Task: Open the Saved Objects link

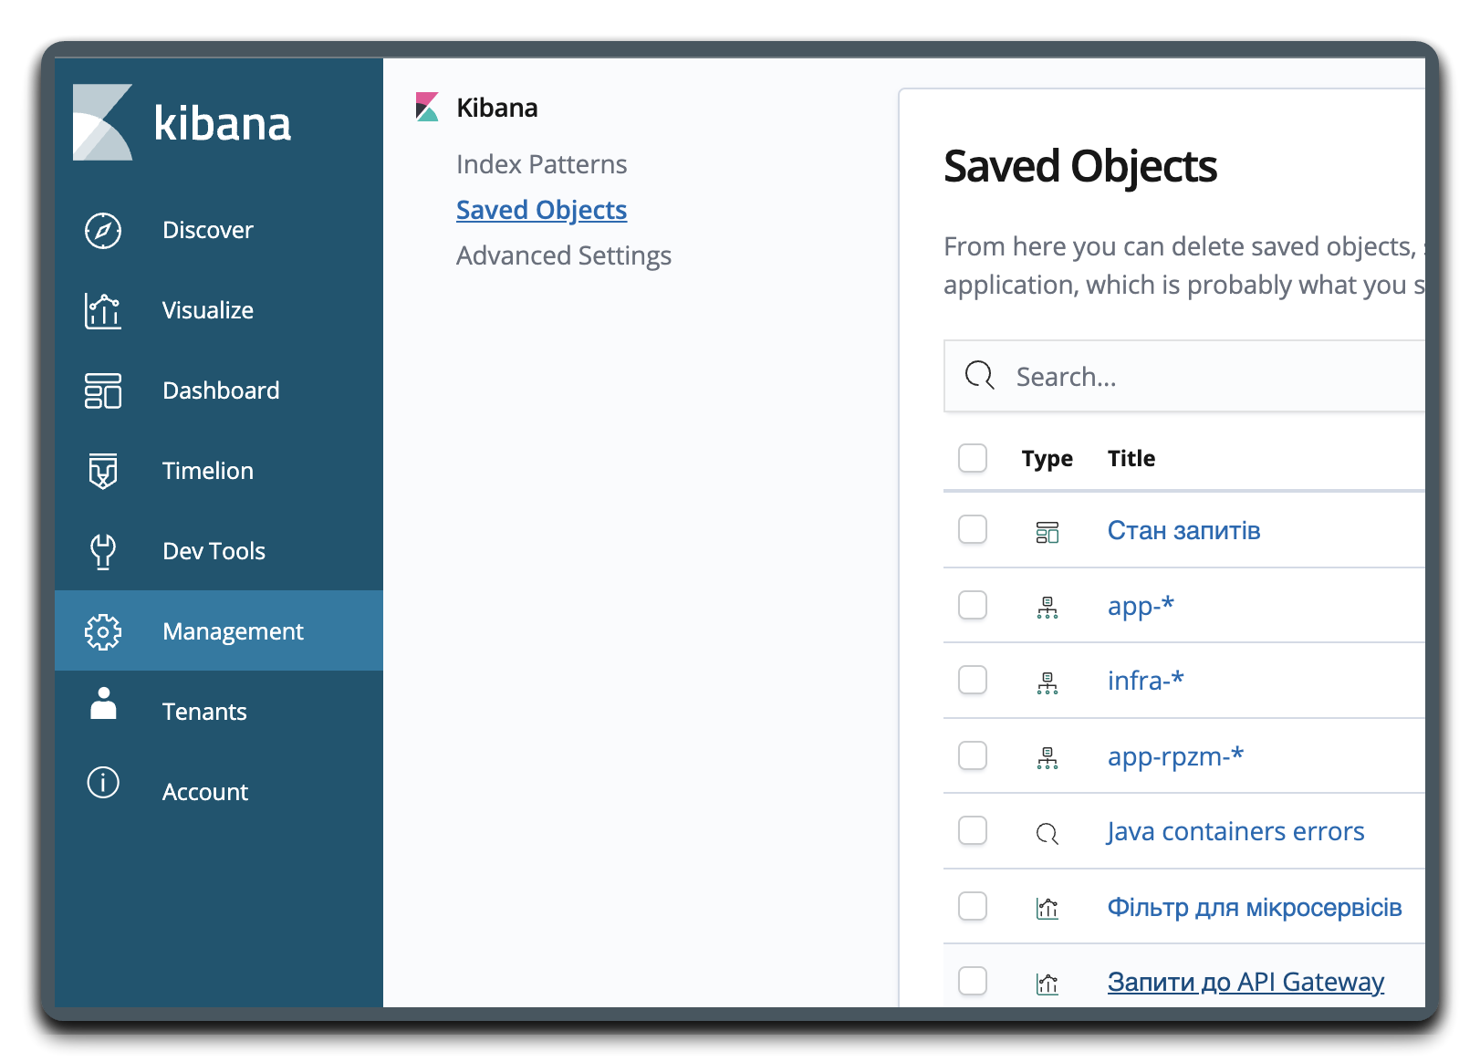Action: pos(541,210)
